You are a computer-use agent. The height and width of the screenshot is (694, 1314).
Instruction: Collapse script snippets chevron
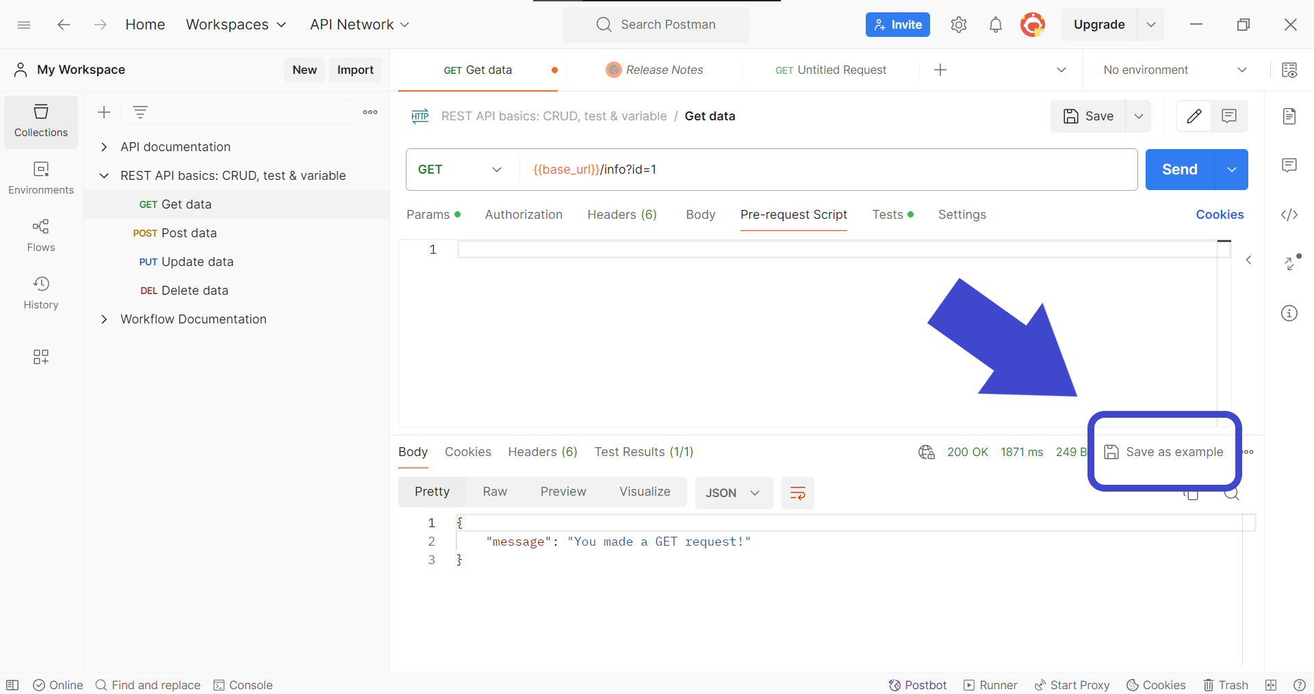(x=1249, y=260)
